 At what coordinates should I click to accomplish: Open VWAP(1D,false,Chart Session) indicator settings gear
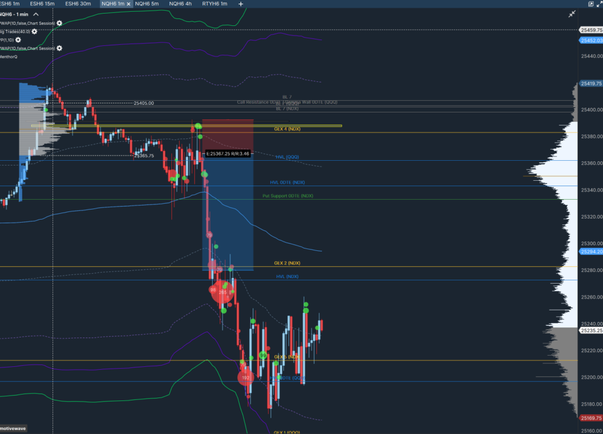coord(59,23)
